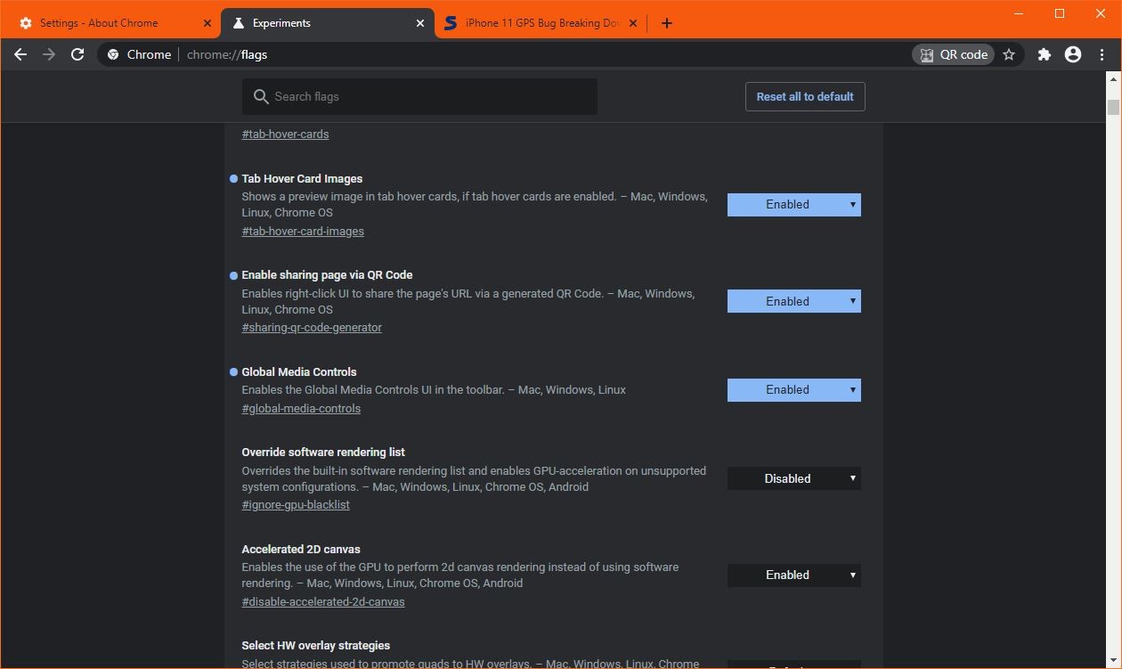1122x669 pixels.
Task: Open Accelerated 2D canvas dropdown
Action: pyautogui.click(x=793, y=575)
